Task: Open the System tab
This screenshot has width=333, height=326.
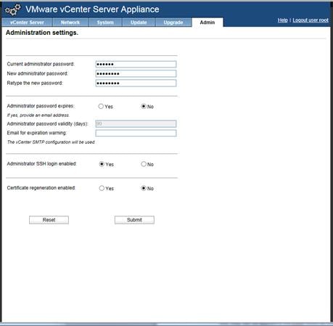Action: (105, 23)
